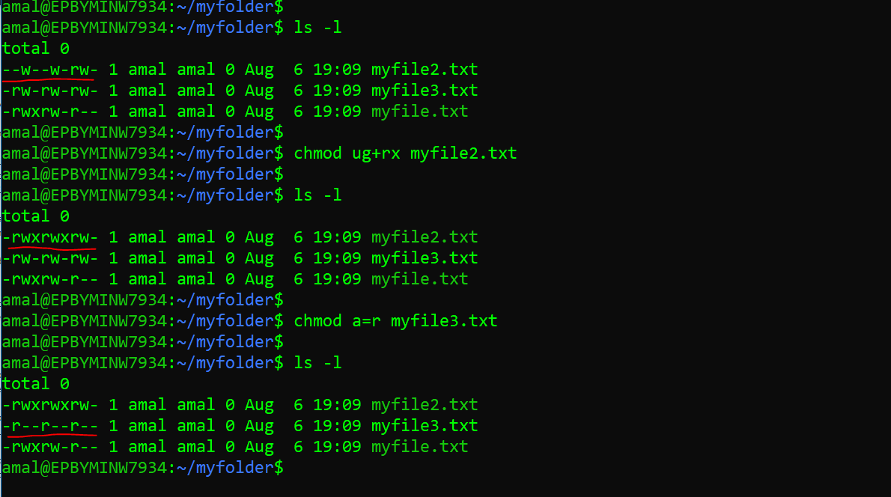This screenshot has width=891, height=497.
Task: Click the underlined --w--w-rw- permissions string
Action: pos(50,70)
